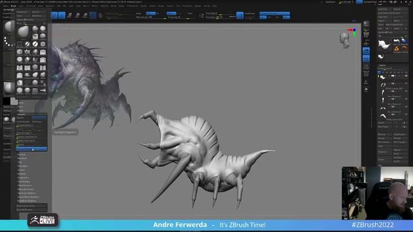This screenshot has width=413, height=232.
Task: Click the Load Brush button
Action: (x=23, y=12)
